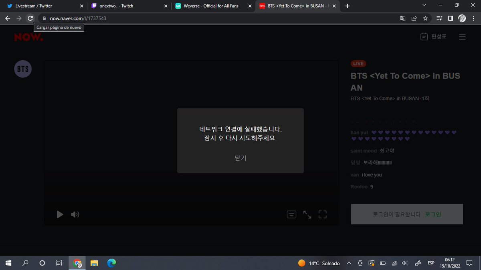
Task: Open the 14°C Soleado weather widget
Action: click(x=319, y=263)
